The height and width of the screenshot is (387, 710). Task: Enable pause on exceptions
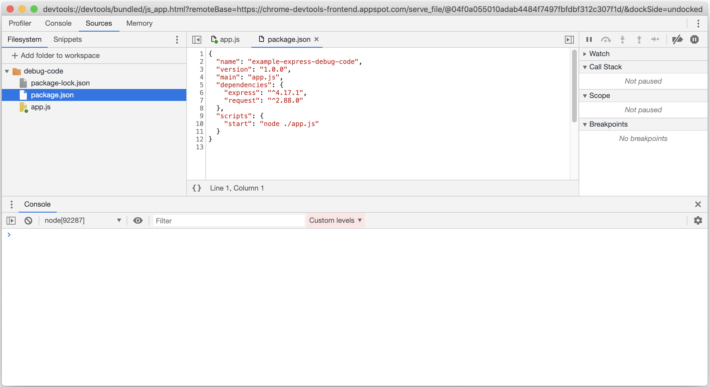(694, 39)
